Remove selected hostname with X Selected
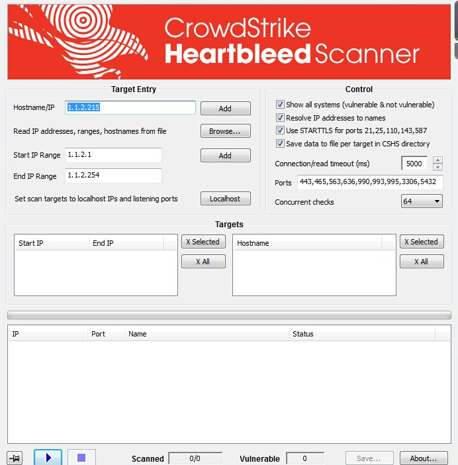458x465 pixels. pyautogui.click(x=422, y=242)
